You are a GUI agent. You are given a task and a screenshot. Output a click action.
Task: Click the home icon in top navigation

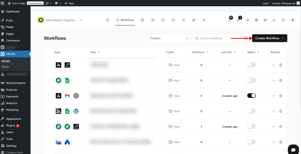[107, 20]
